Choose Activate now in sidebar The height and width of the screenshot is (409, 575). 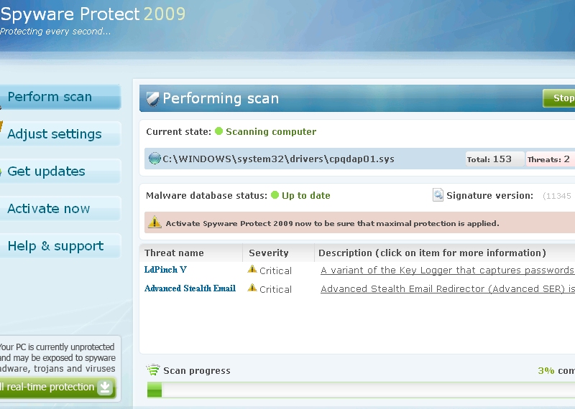pyautogui.click(x=60, y=209)
